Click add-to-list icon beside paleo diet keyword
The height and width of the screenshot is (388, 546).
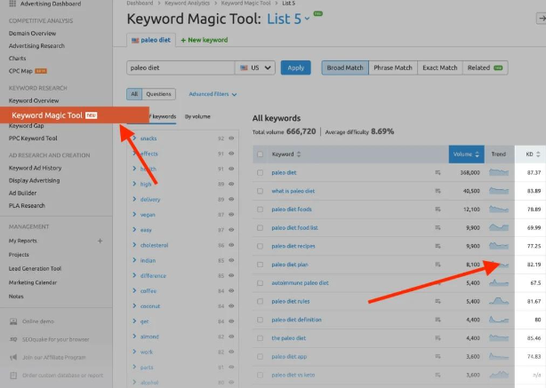[x=438, y=172]
